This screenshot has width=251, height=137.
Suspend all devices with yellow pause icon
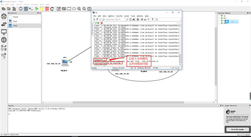click(x=42, y=9)
